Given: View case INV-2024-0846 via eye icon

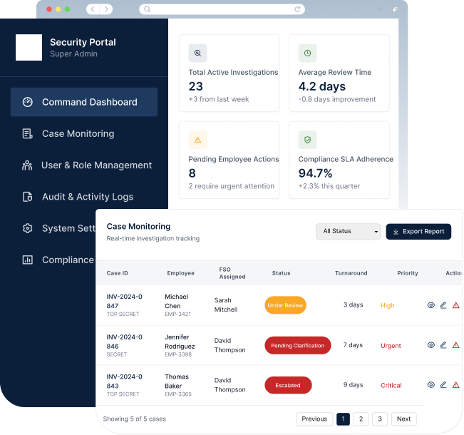Looking at the screenshot, I should click(x=431, y=345).
